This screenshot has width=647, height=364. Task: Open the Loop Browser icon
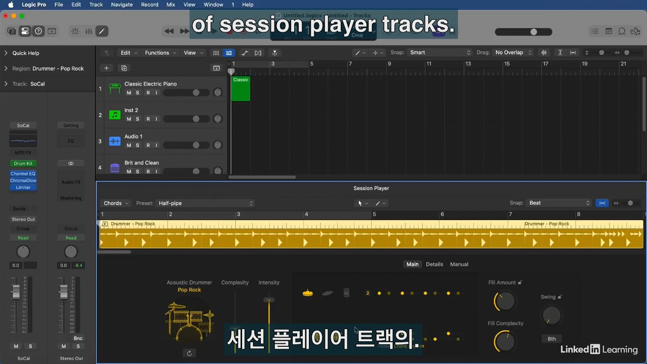(x=622, y=31)
